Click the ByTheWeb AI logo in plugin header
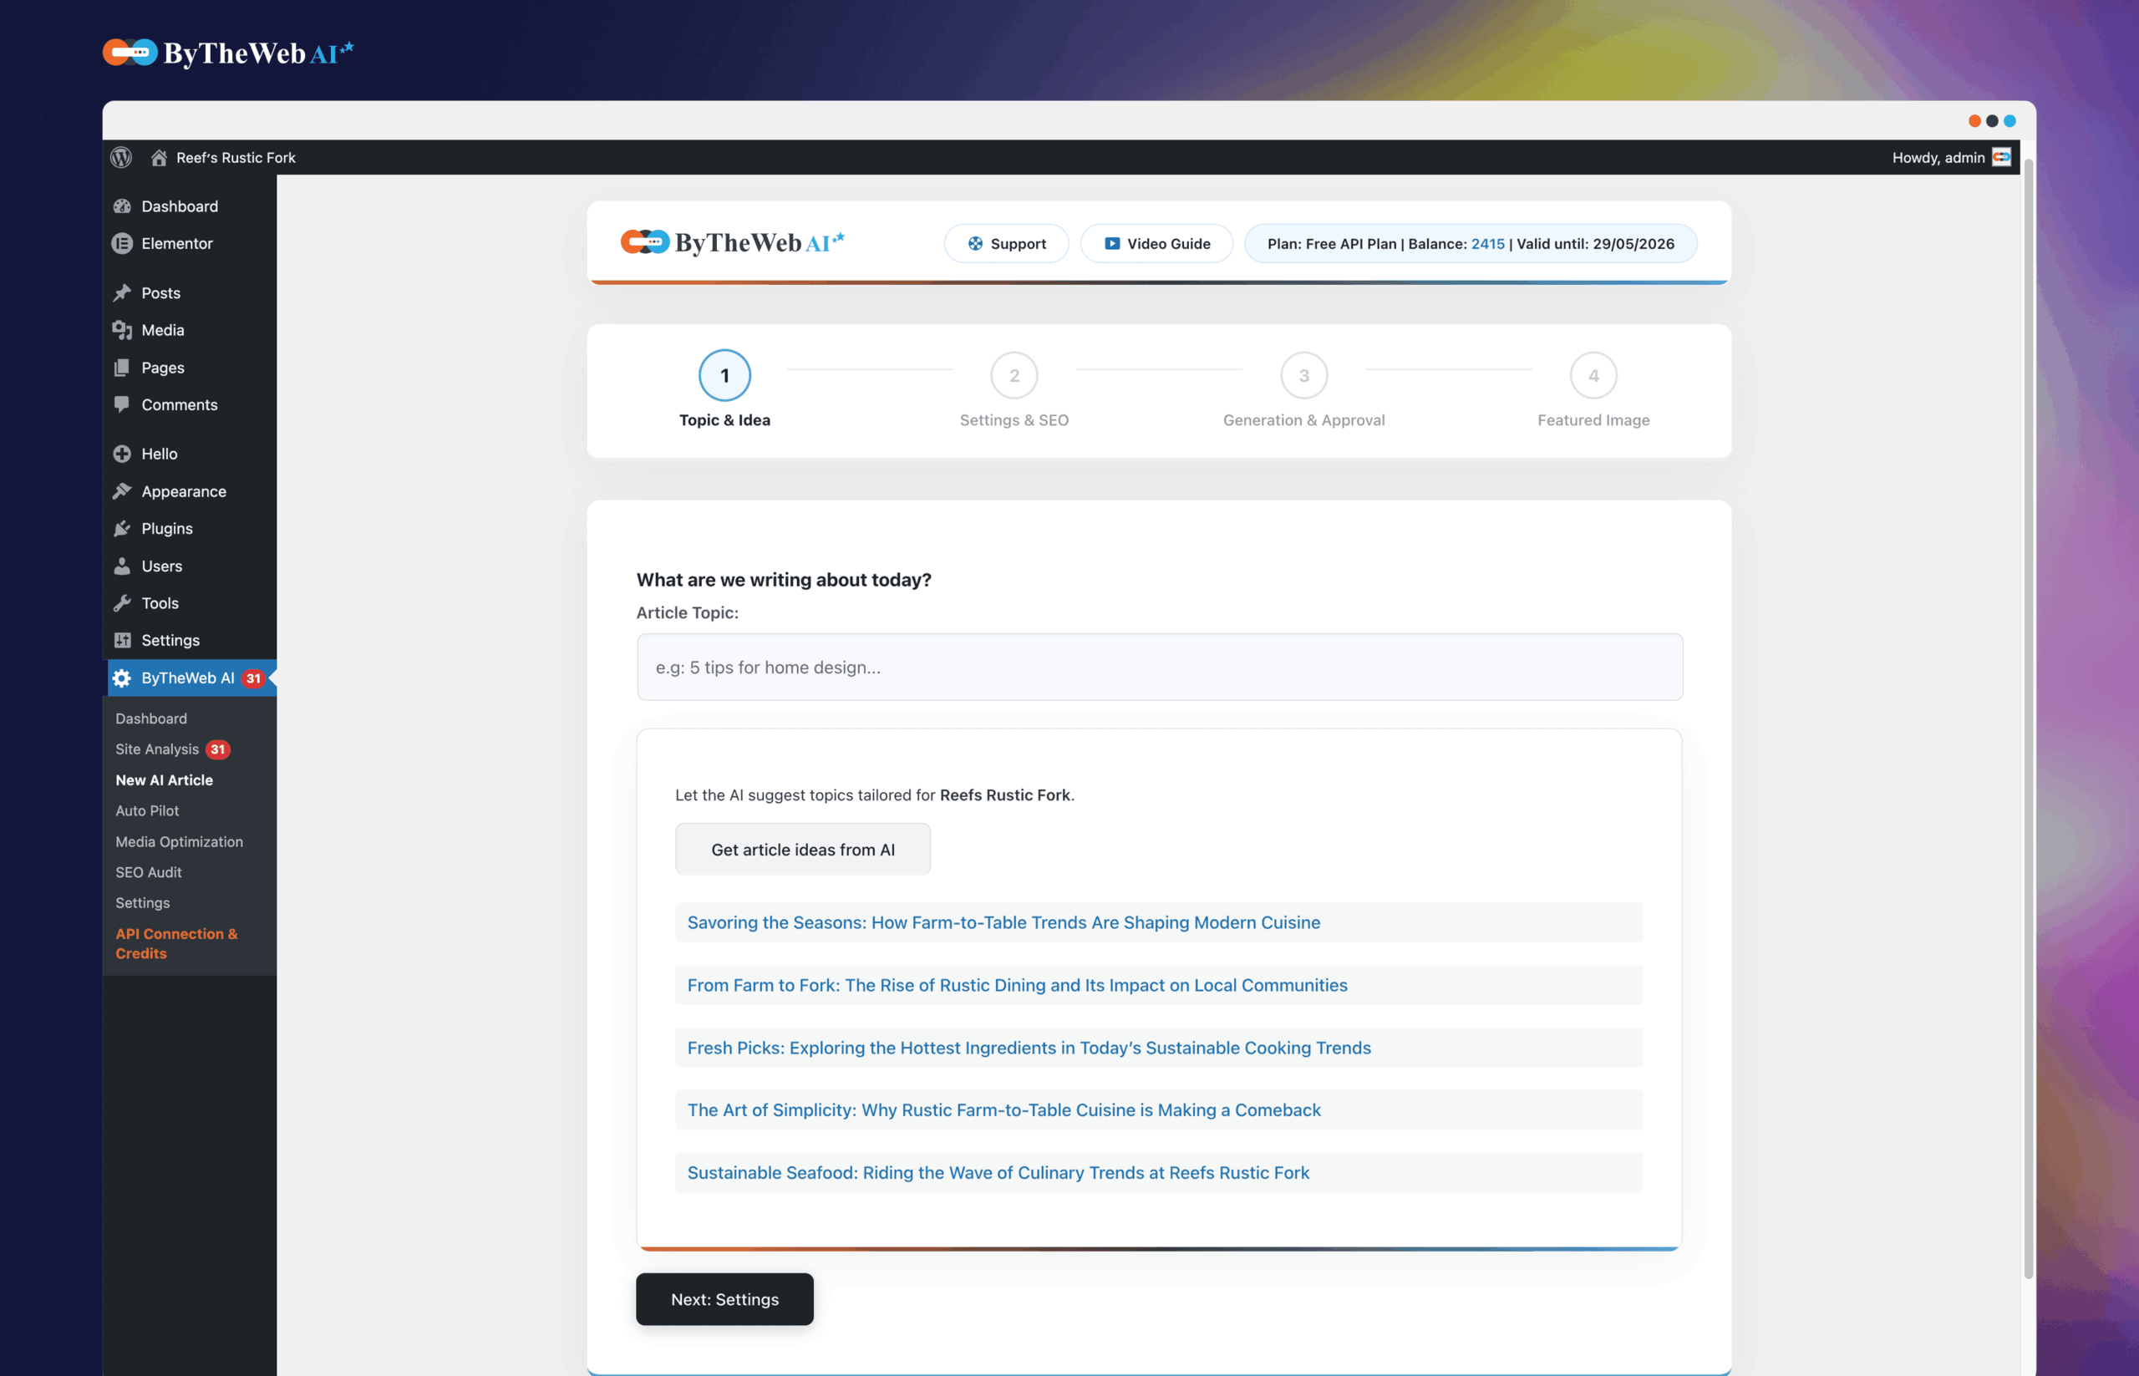2139x1376 pixels. coord(733,242)
